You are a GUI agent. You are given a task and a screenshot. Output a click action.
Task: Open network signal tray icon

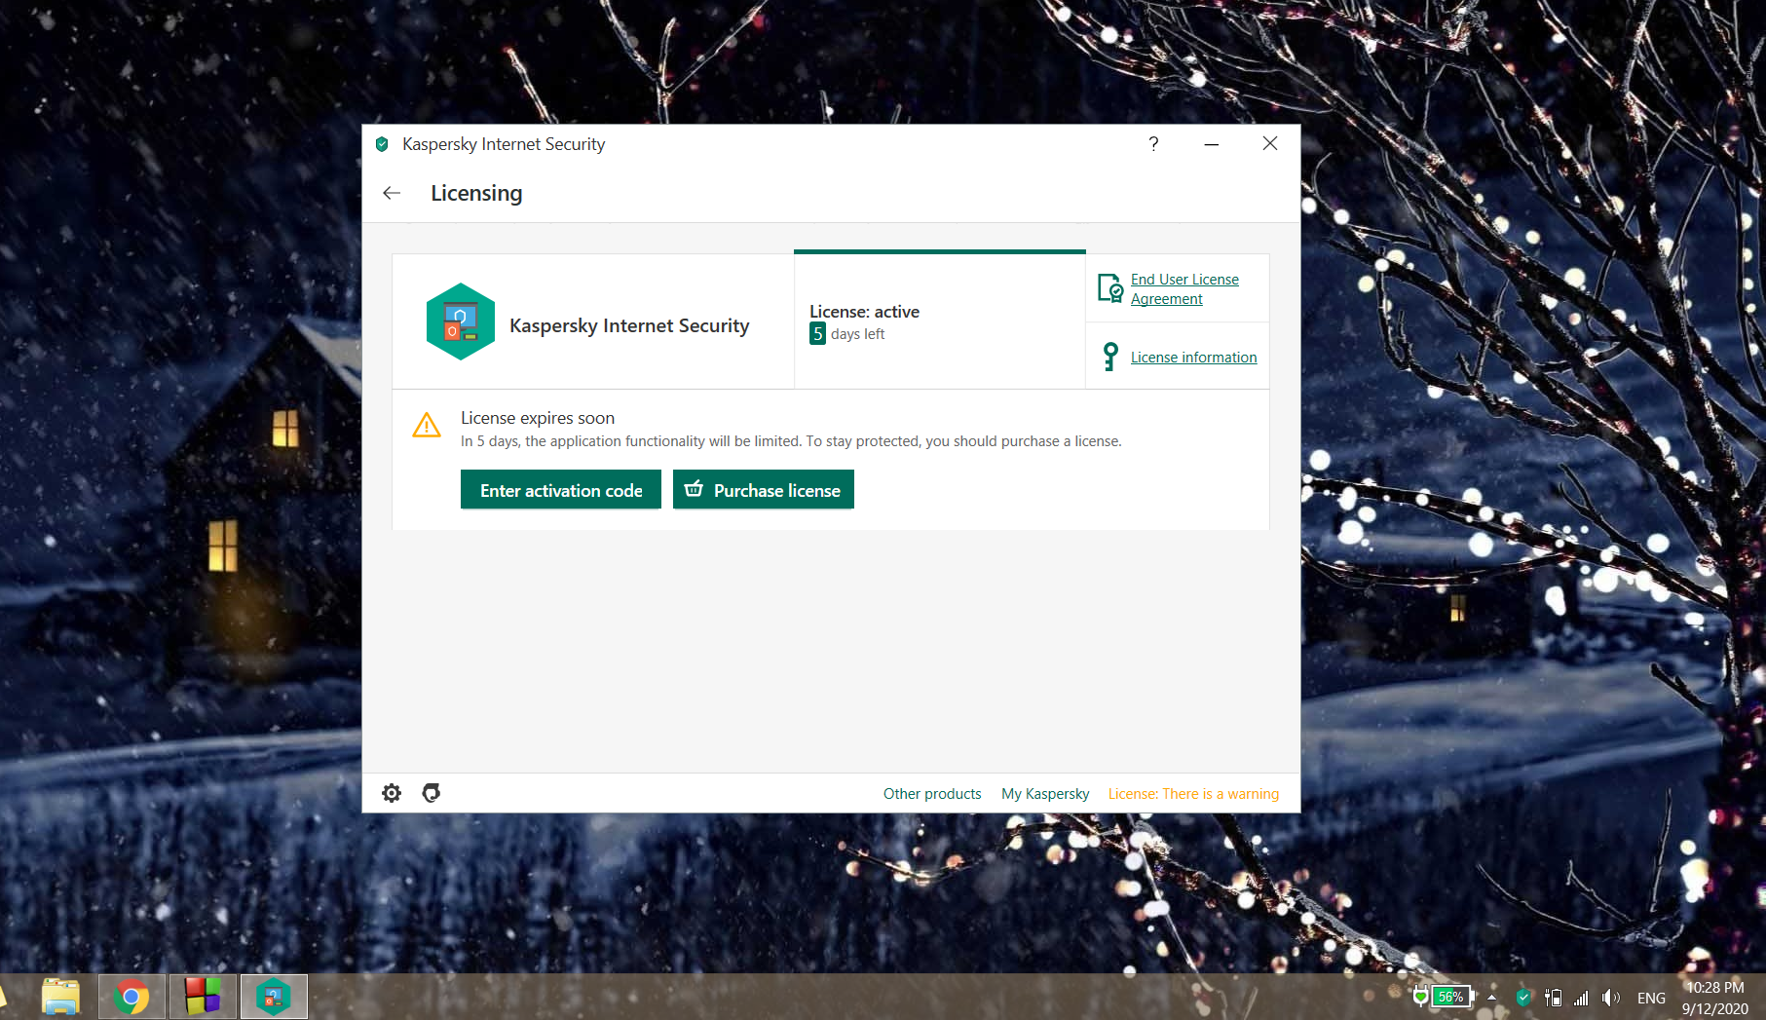tap(1582, 998)
